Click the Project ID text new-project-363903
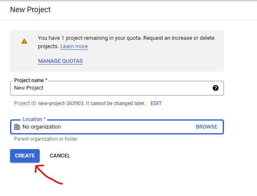The height and width of the screenshot is (196, 257). [62, 103]
